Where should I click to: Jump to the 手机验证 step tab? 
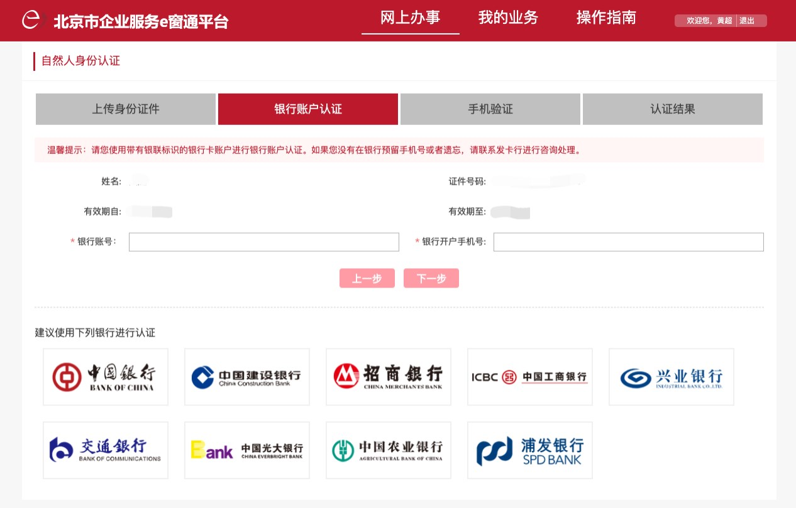pos(490,109)
